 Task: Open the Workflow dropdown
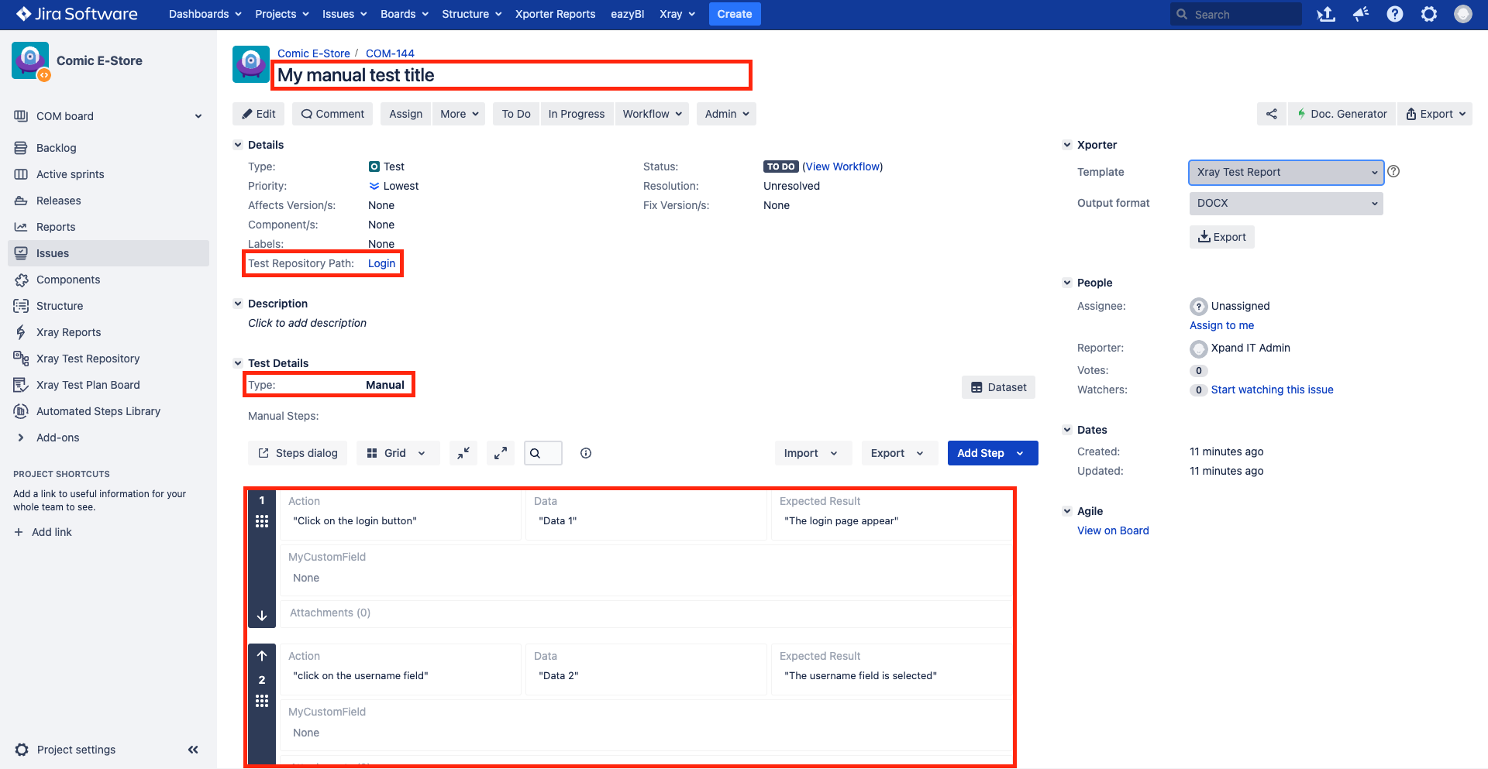652,114
